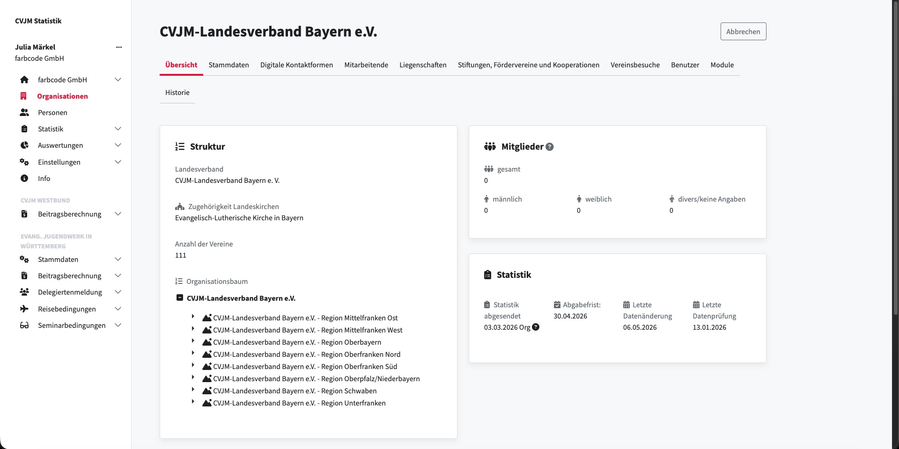Expand Region Mittelfranken Ost tree node

[x=193, y=317]
